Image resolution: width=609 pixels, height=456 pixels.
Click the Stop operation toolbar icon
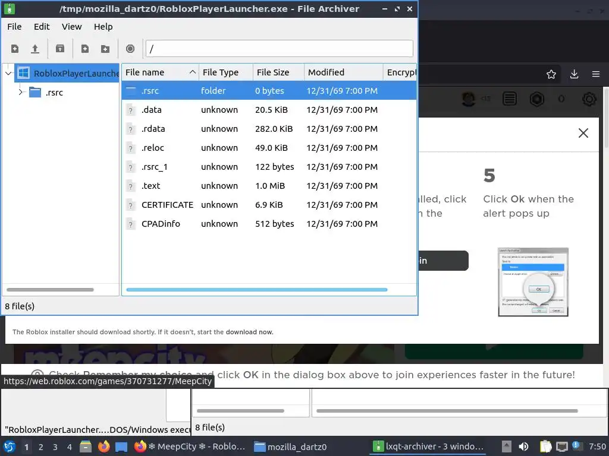(x=130, y=49)
